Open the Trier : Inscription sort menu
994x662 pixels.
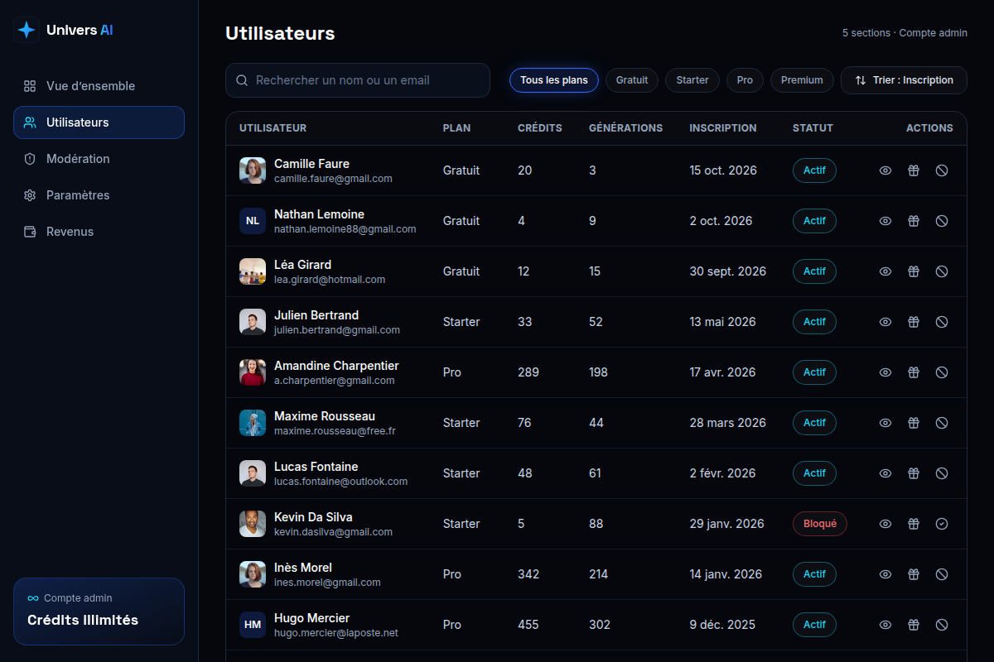[x=904, y=80]
